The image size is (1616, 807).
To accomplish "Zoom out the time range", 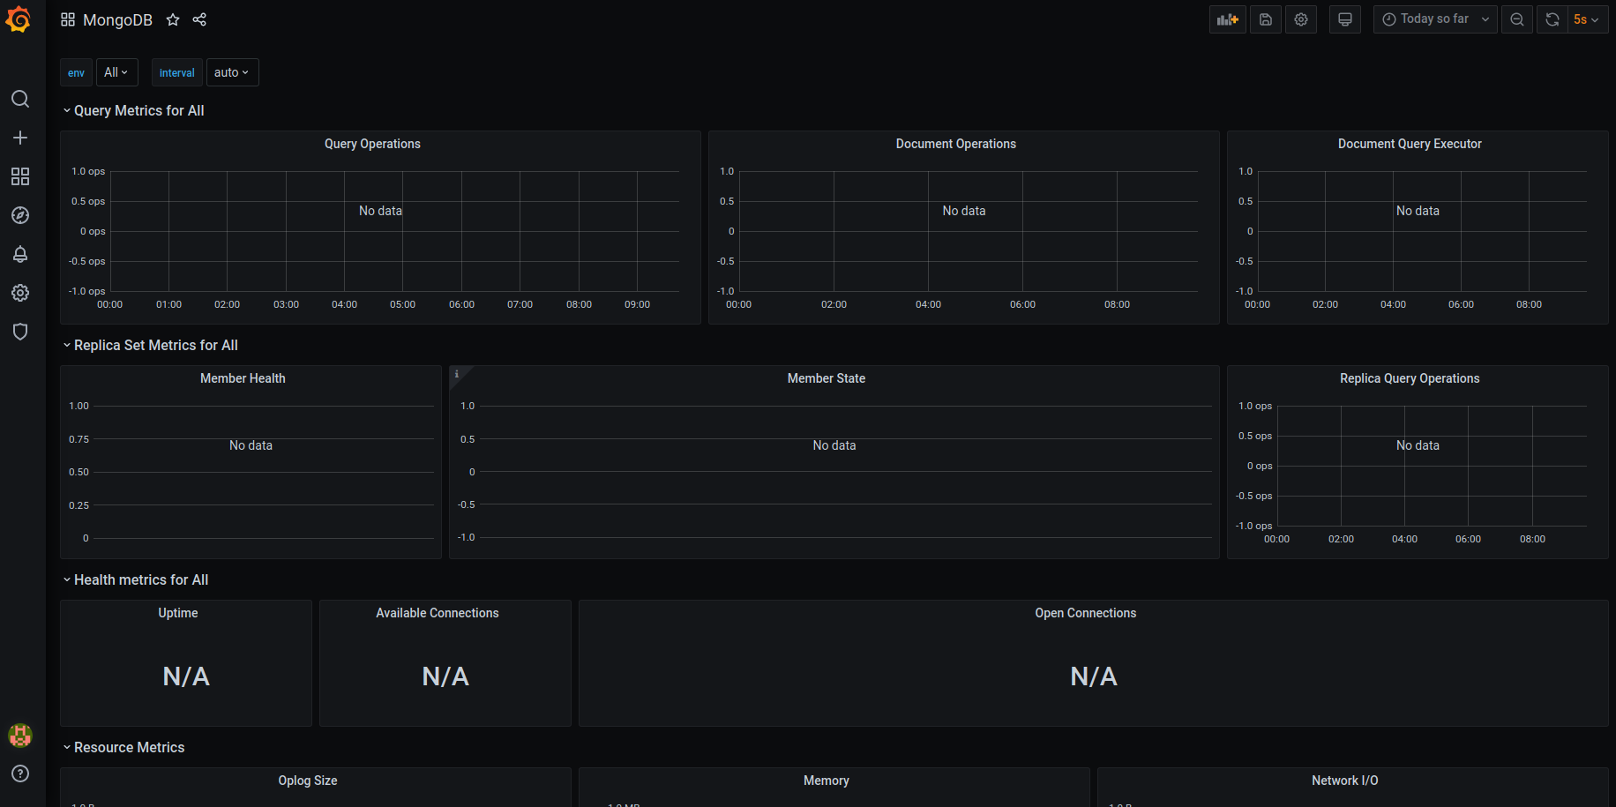I will [x=1517, y=19].
